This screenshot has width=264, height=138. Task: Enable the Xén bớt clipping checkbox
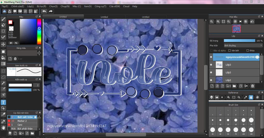[x=230, y=50]
